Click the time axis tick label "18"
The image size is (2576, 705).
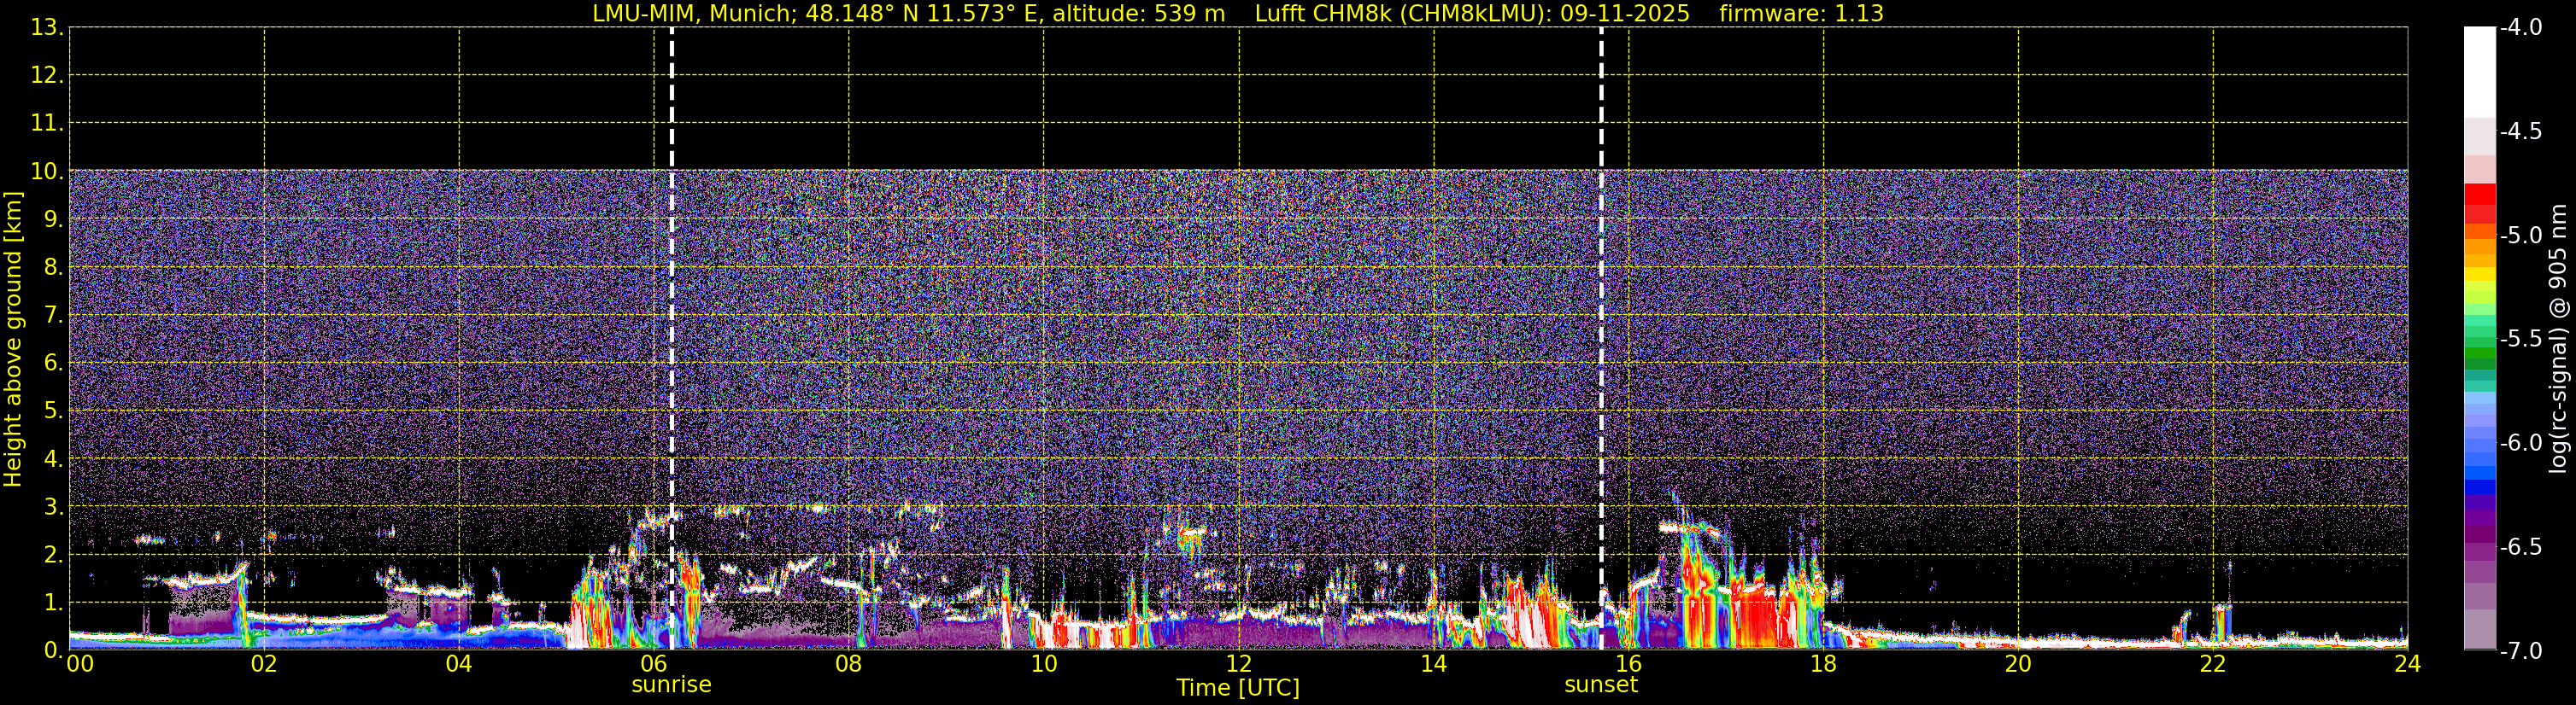[1824, 664]
